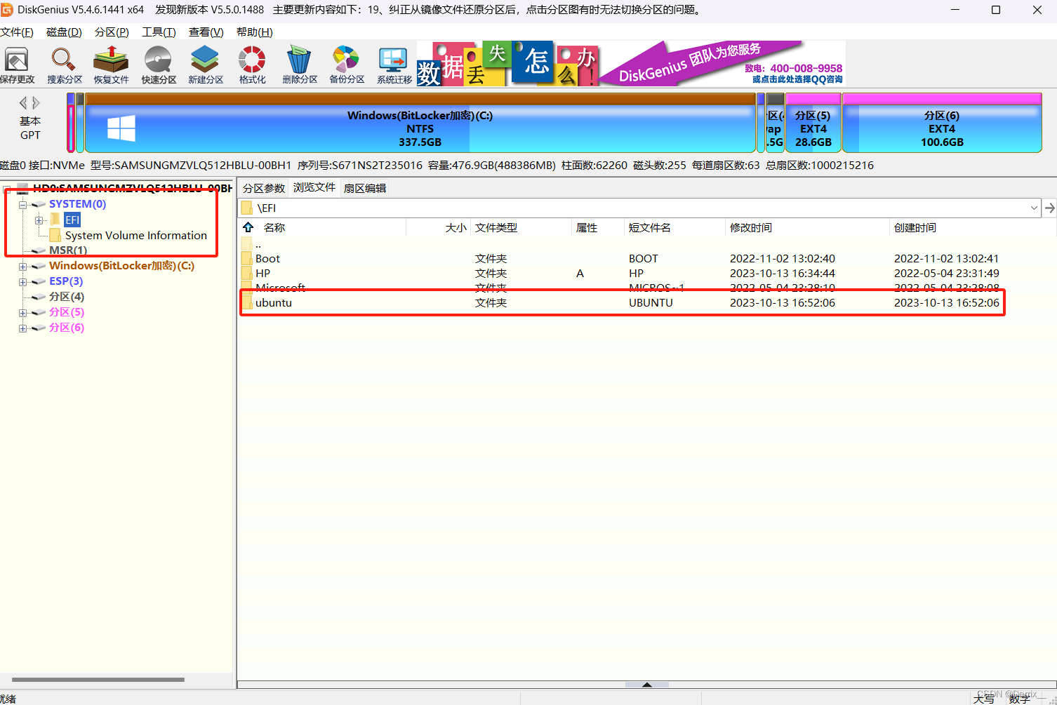Create a partition with 新建分区
1057x705 pixels.
coord(205,65)
